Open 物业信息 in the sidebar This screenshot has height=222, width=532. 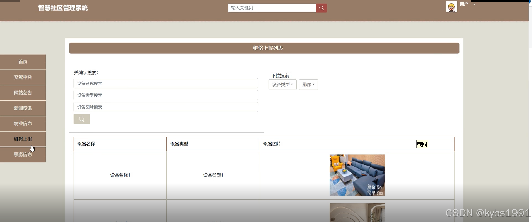(x=23, y=124)
